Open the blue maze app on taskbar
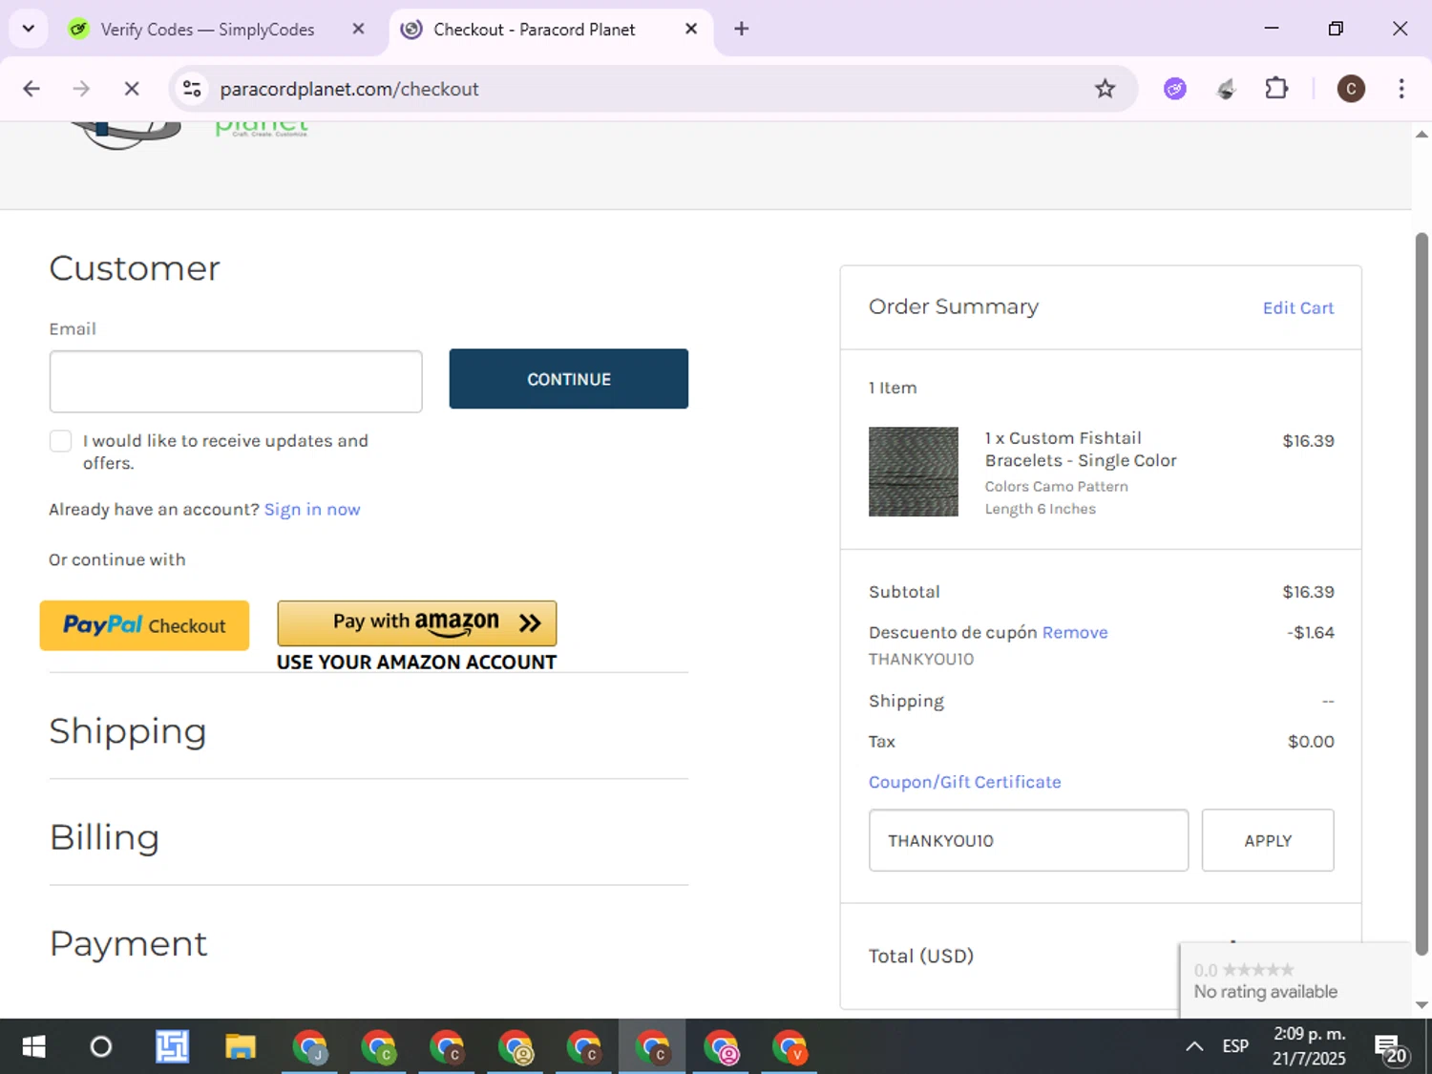 (173, 1047)
